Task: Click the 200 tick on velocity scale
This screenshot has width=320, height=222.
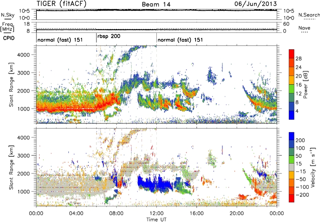Action: (300, 140)
